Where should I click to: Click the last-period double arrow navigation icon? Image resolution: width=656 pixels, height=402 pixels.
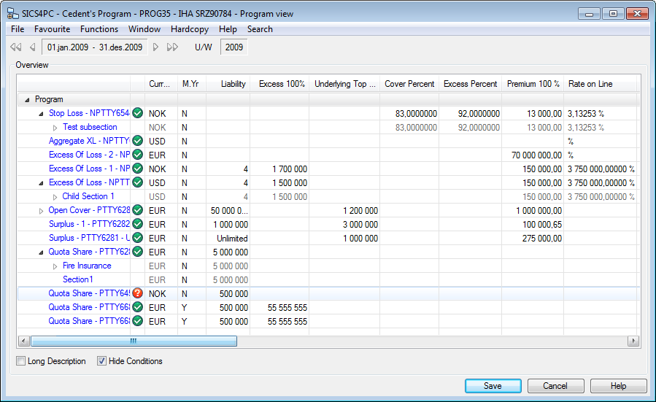172,47
